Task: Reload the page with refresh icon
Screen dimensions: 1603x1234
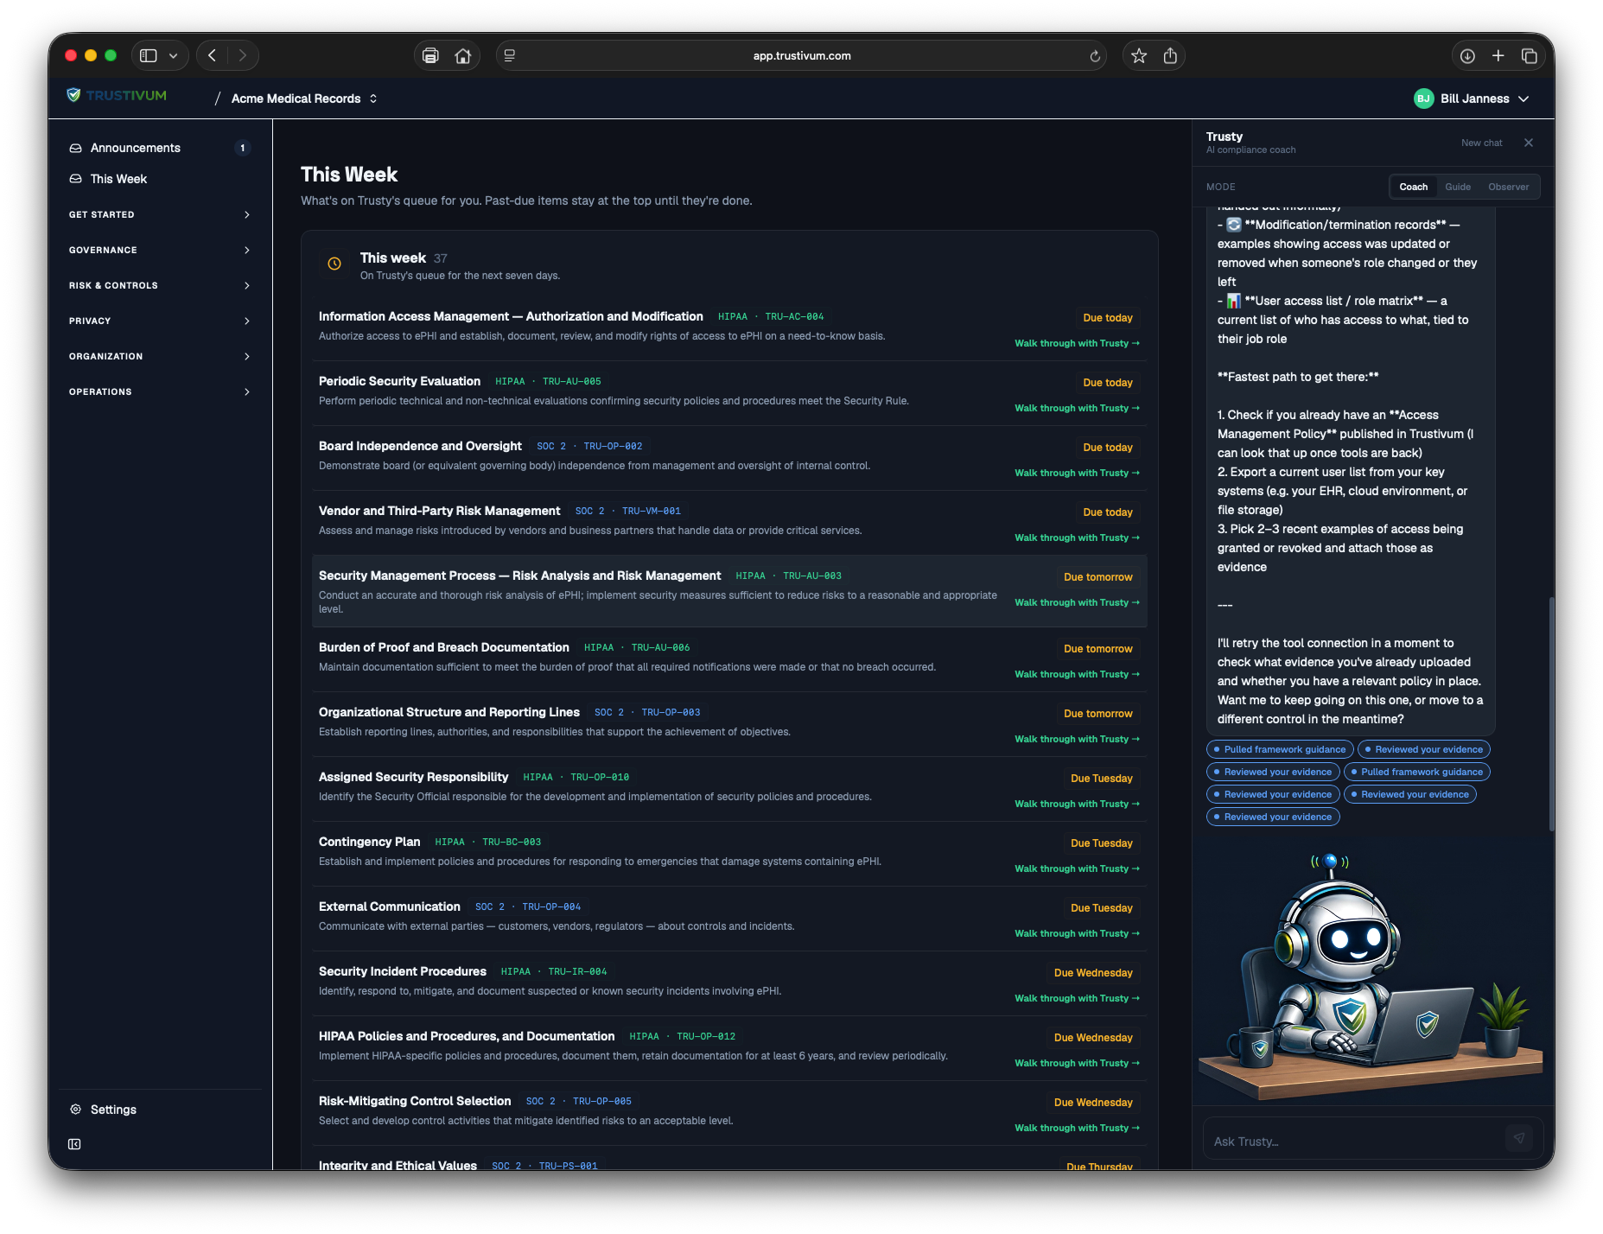Action: [x=1095, y=56]
